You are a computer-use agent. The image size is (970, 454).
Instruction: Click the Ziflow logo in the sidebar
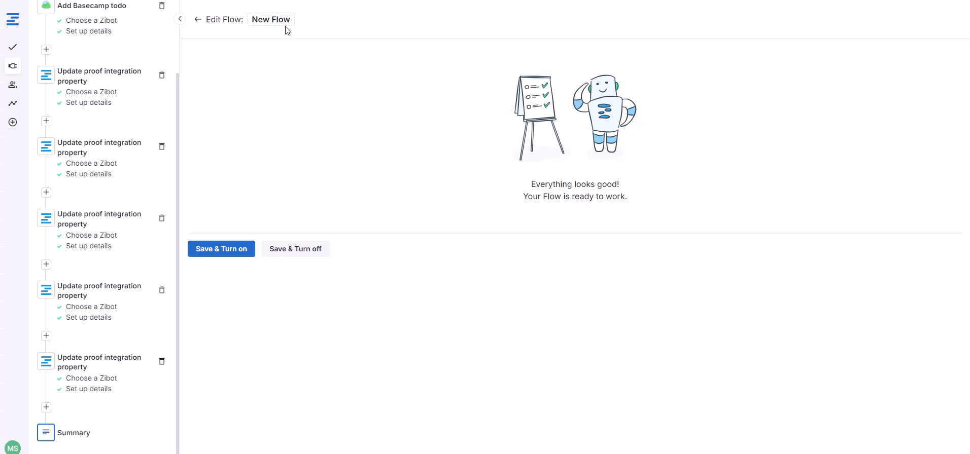(13, 20)
